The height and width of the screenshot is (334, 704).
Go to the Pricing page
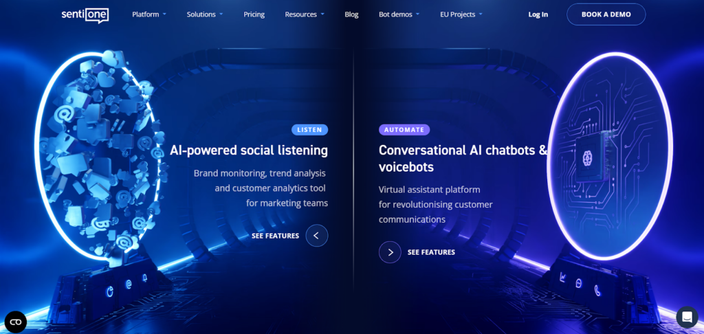tap(254, 14)
